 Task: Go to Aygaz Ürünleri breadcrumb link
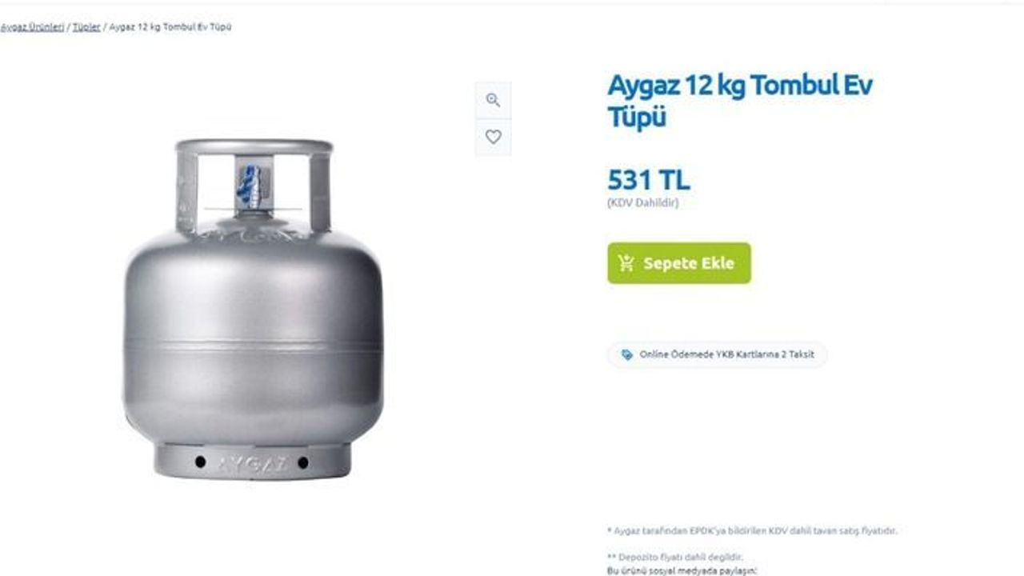(32, 27)
